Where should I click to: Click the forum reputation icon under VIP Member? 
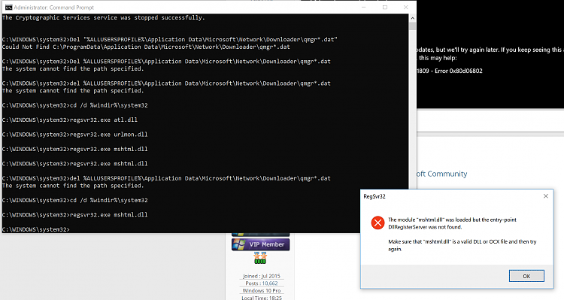coord(260,258)
